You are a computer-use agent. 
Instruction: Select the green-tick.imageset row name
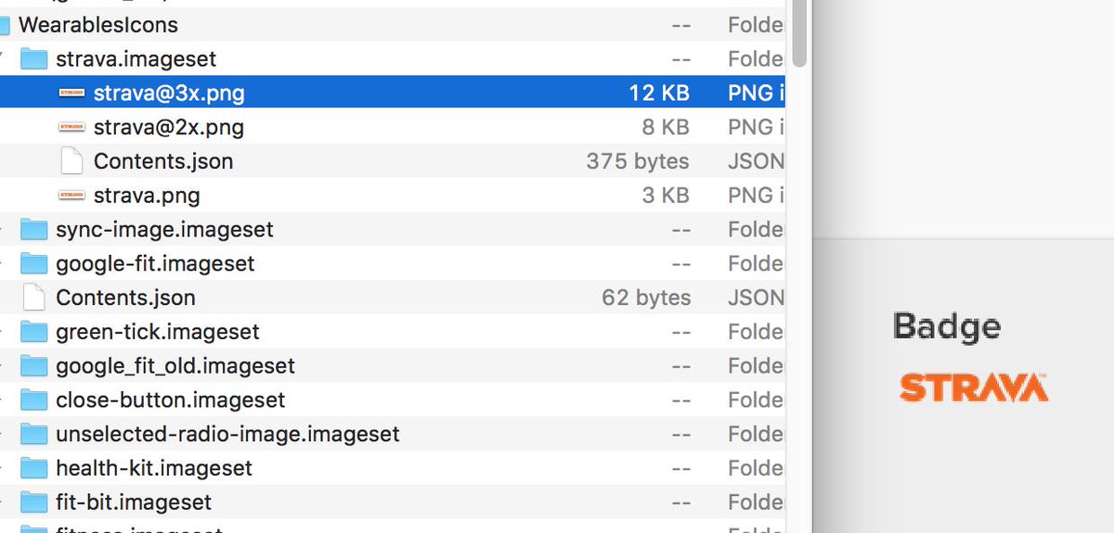click(158, 332)
